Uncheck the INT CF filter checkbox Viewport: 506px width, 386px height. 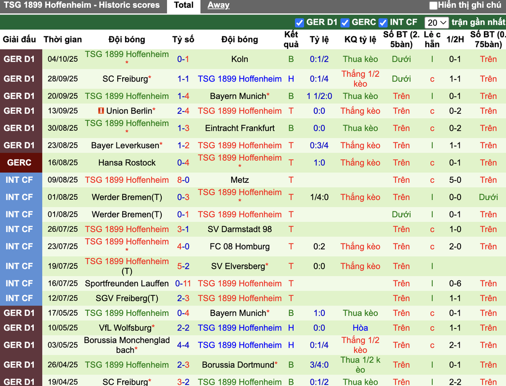(x=383, y=23)
